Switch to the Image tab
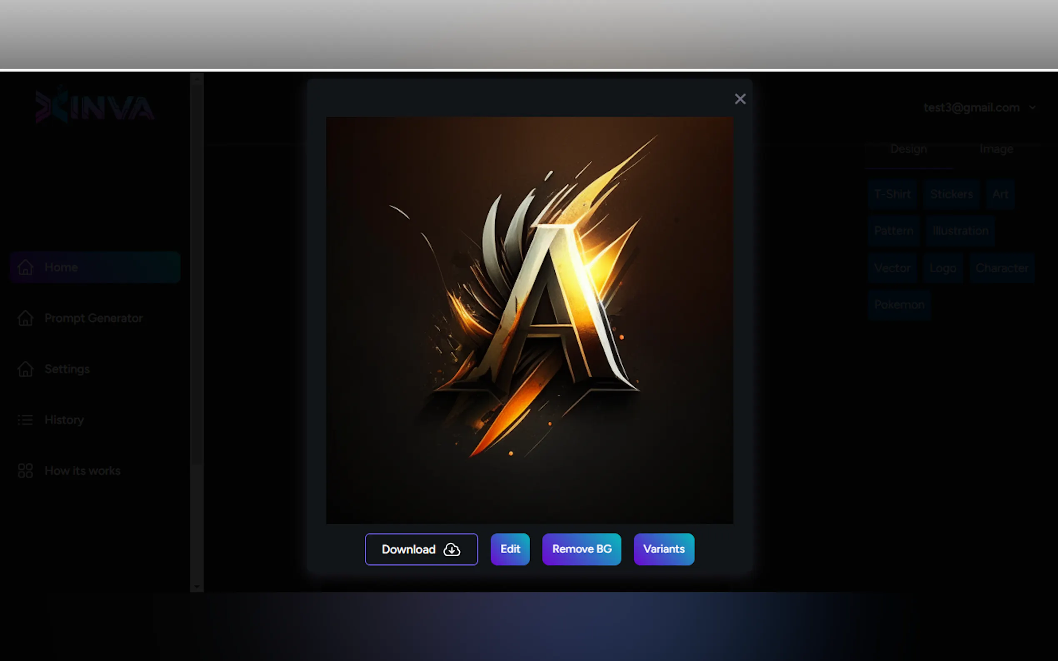The height and width of the screenshot is (661, 1058). tap(996, 149)
